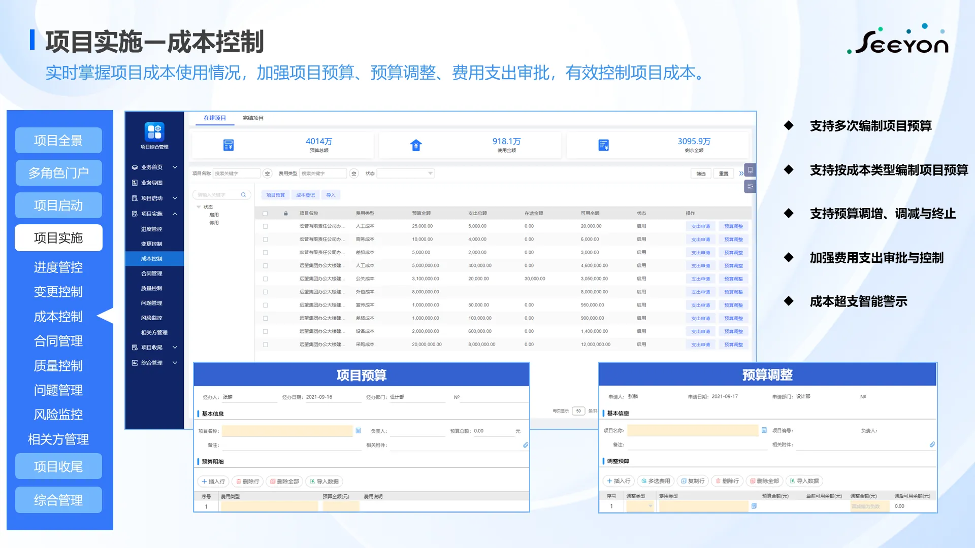The height and width of the screenshot is (548, 975).
Task: Click the 成本登记 toolbar button
Action: pyautogui.click(x=305, y=195)
